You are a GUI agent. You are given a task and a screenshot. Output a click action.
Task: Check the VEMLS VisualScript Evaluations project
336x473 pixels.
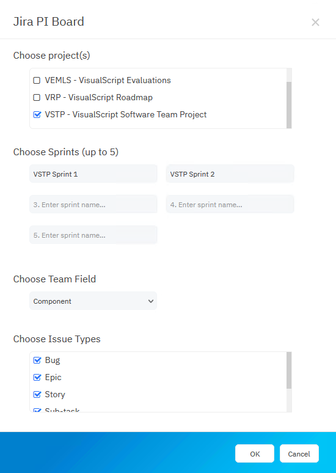37,80
